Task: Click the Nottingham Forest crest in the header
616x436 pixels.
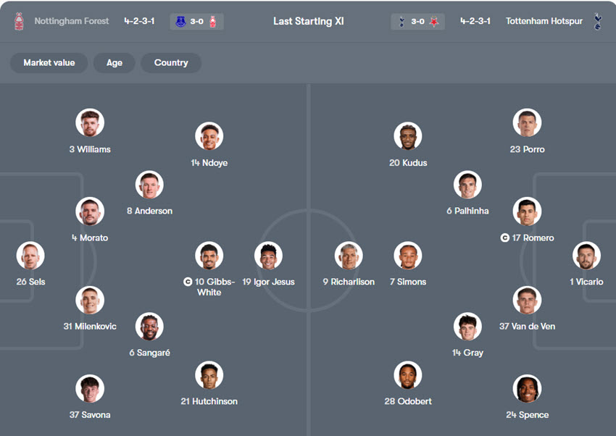Action: point(18,20)
